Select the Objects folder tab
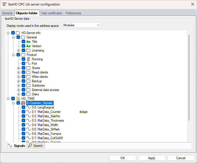This screenshot has height=163, width=197. tap(27, 13)
